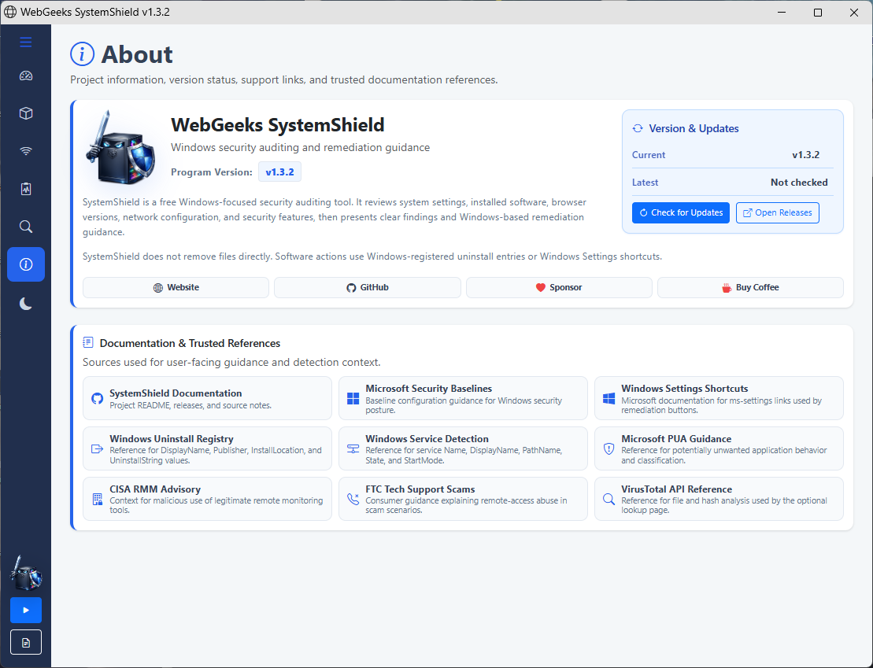Maximize the SystemShield window

pos(818,13)
